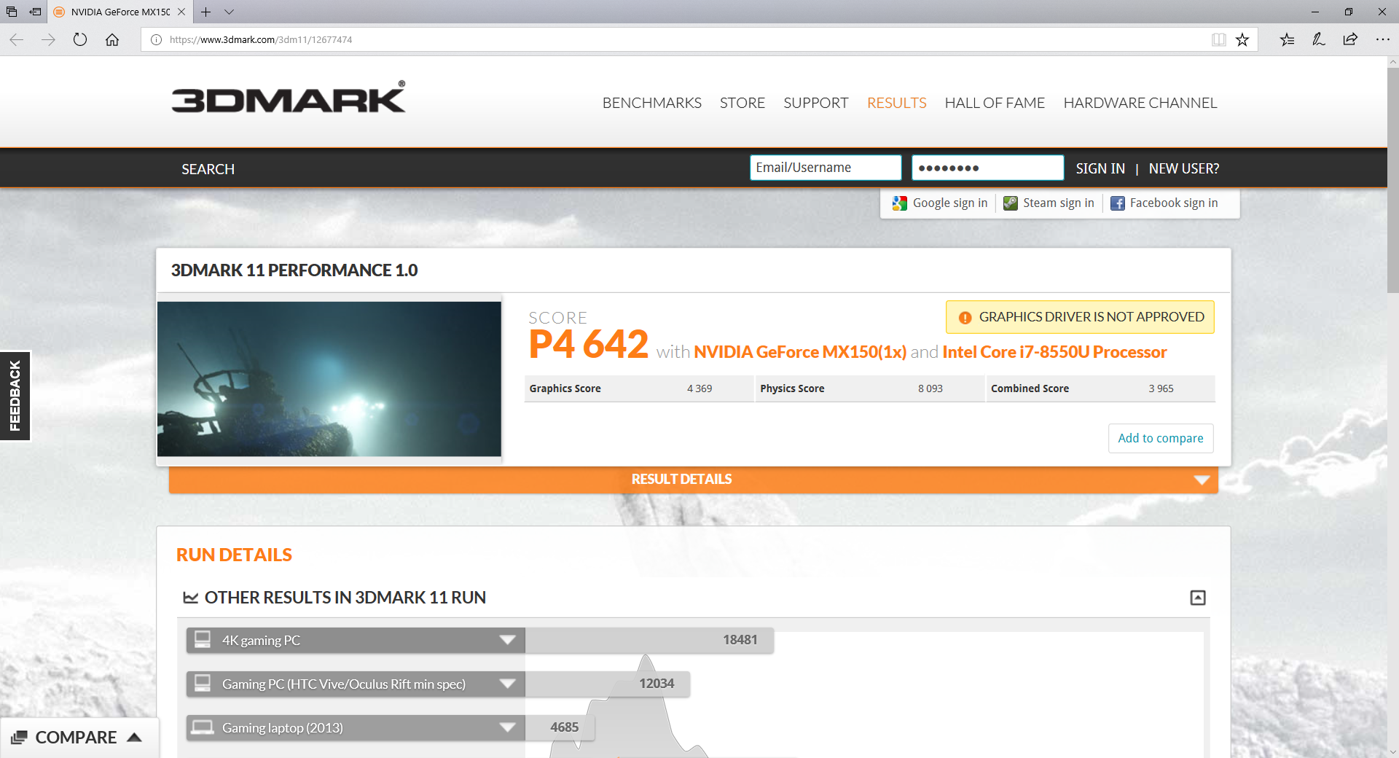Click the Gaming laptop (2013) laptop icon
The width and height of the screenshot is (1399, 758).
pos(203,727)
